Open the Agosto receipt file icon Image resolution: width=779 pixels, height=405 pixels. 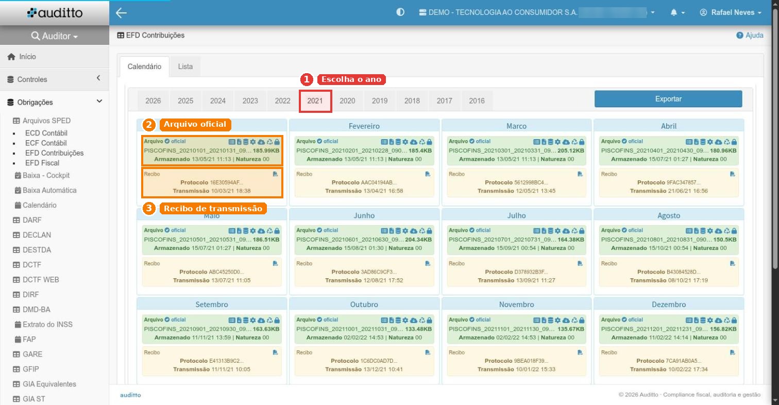point(733,263)
